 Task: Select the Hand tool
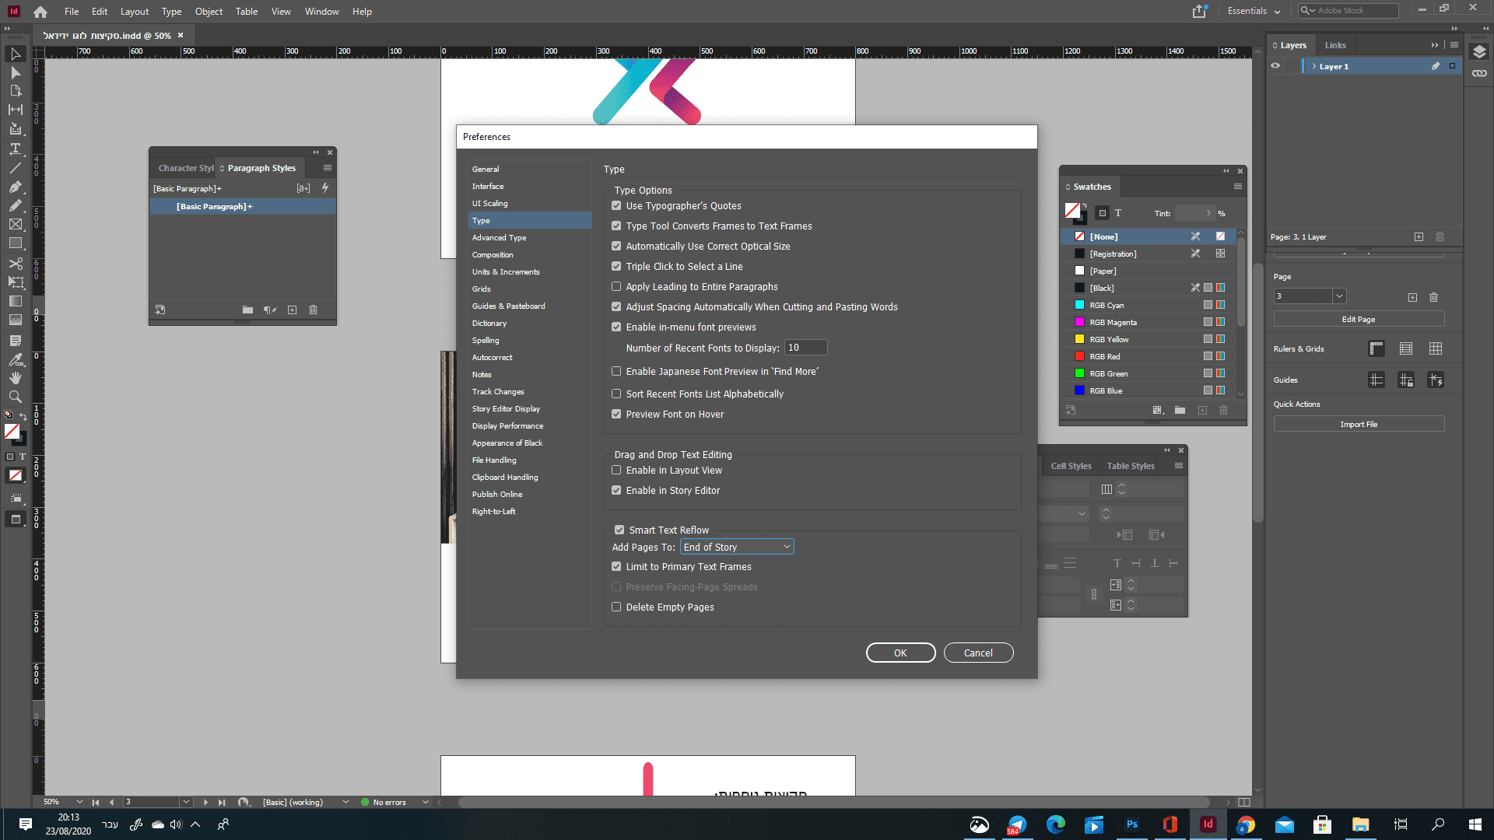pos(15,378)
